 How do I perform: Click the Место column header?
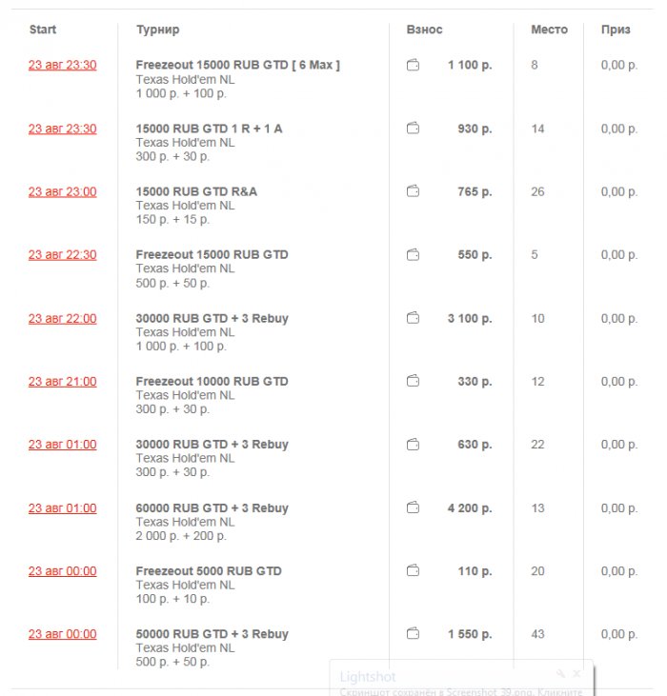pos(549,30)
